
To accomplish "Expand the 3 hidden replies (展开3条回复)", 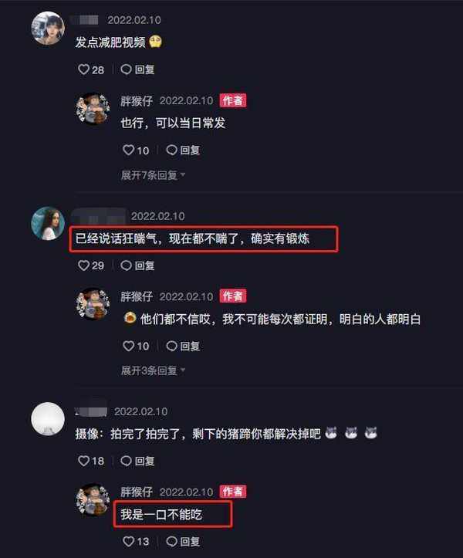I will [153, 370].
